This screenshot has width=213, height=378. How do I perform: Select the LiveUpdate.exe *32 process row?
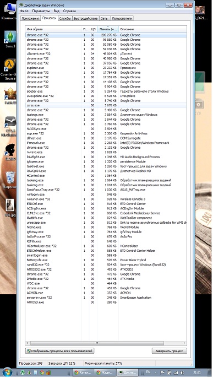(106, 96)
